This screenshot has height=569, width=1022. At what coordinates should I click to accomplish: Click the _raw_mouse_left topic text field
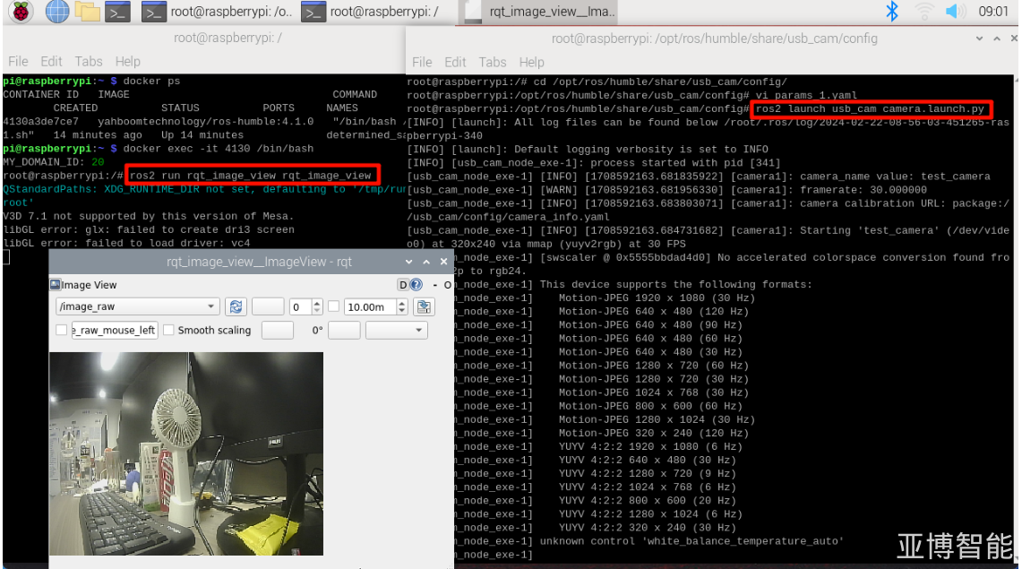click(x=114, y=331)
